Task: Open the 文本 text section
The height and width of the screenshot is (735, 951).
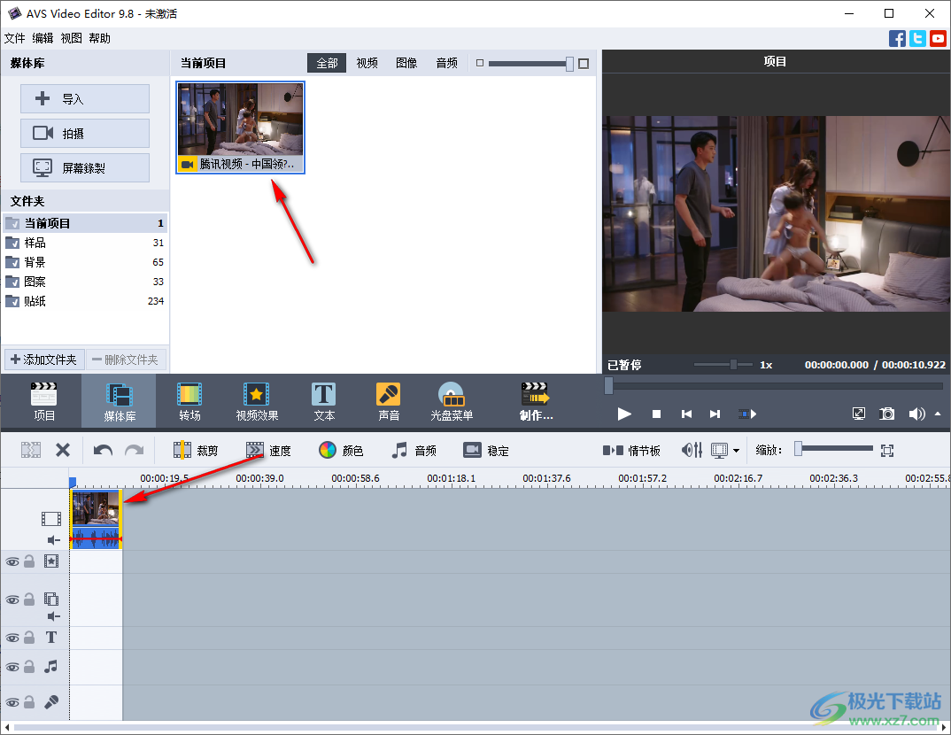Action: click(x=324, y=401)
